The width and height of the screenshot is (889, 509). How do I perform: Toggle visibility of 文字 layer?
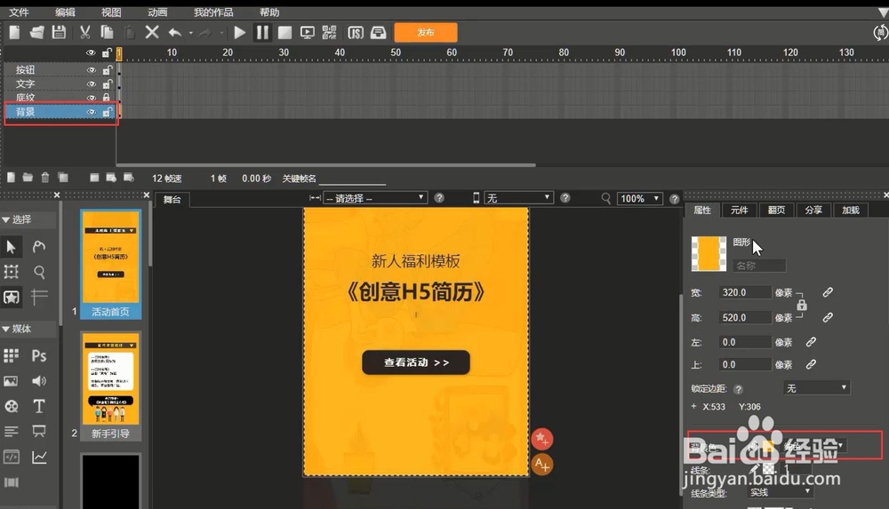point(91,84)
